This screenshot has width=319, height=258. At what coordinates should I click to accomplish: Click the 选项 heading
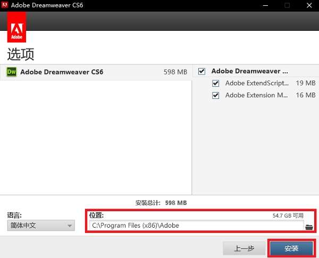click(21, 54)
